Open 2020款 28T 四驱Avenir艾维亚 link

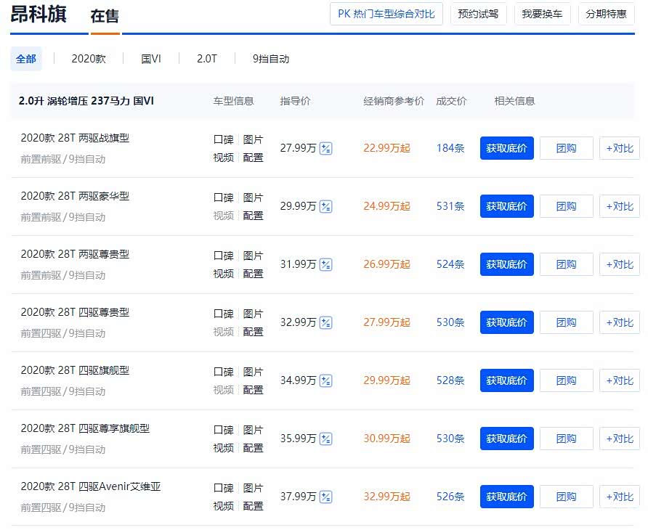[x=91, y=486]
